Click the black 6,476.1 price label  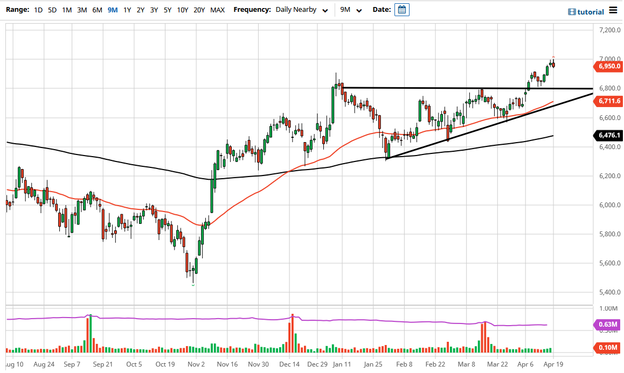point(608,136)
